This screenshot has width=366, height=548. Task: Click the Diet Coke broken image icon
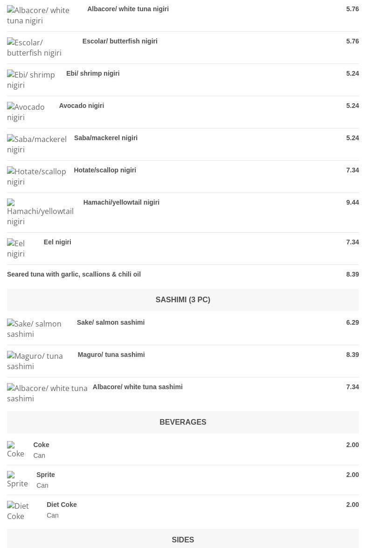coord(18,511)
